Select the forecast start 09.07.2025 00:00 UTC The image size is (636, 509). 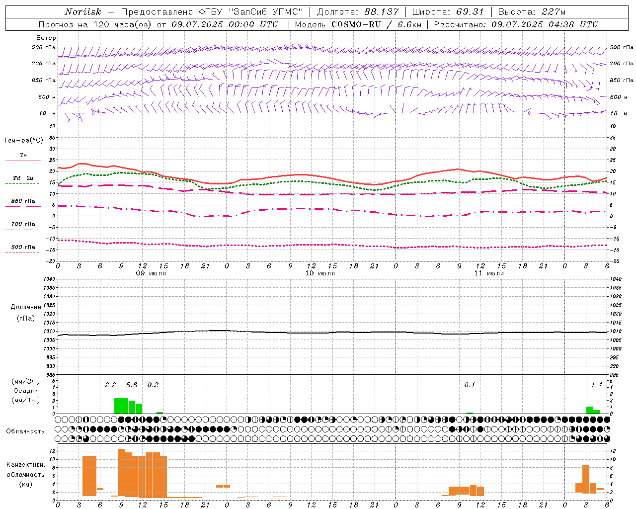coord(225,24)
